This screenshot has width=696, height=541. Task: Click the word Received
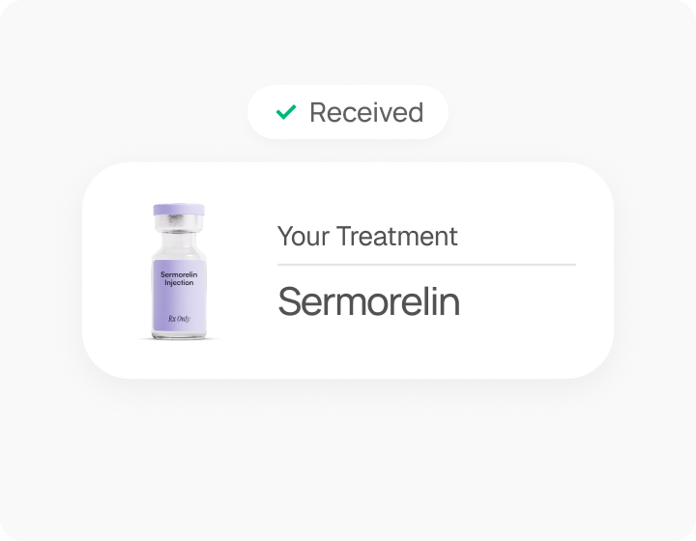[366, 112]
